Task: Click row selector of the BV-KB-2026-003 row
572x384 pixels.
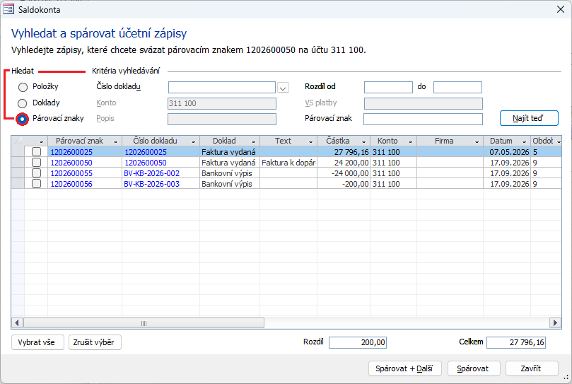Action: click(x=18, y=184)
